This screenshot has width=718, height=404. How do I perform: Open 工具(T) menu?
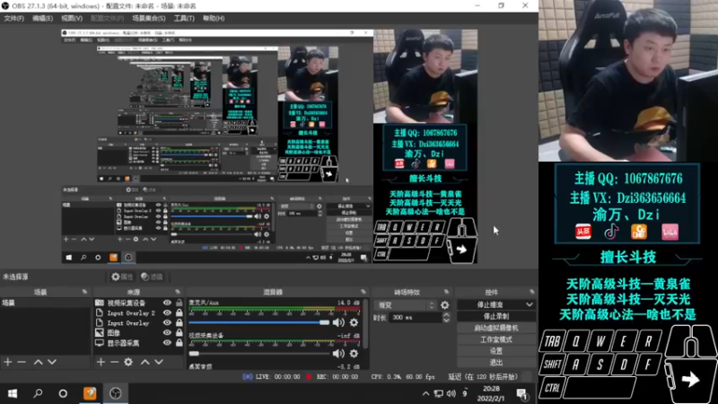tap(184, 18)
